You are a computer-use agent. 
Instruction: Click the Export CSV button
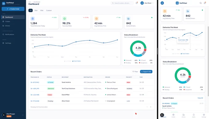(146, 72)
